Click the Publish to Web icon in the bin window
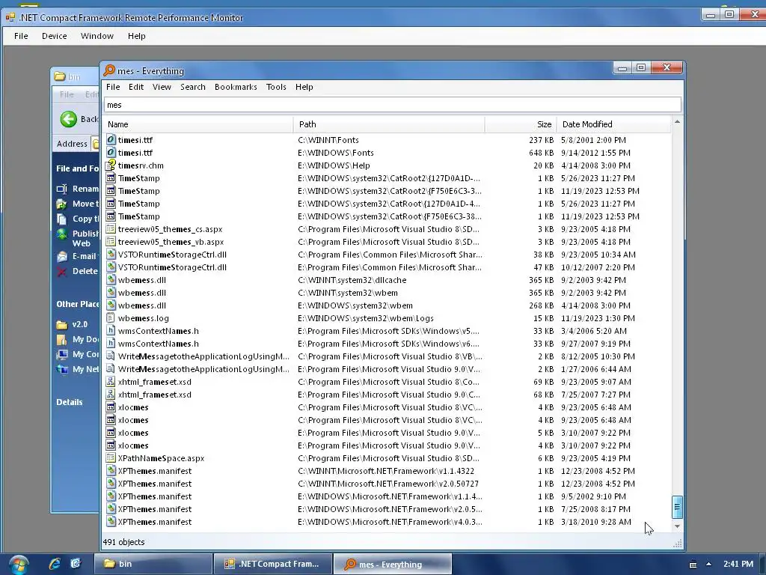The image size is (766, 575). coord(61,234)
